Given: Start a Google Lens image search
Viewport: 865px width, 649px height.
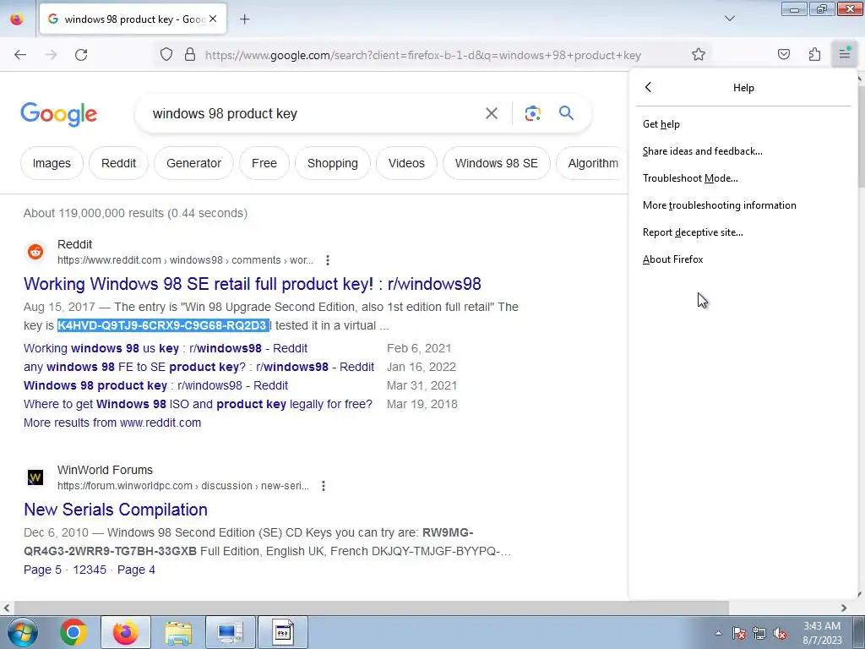Looking at the screenshot, I should [x=532, y=113].
